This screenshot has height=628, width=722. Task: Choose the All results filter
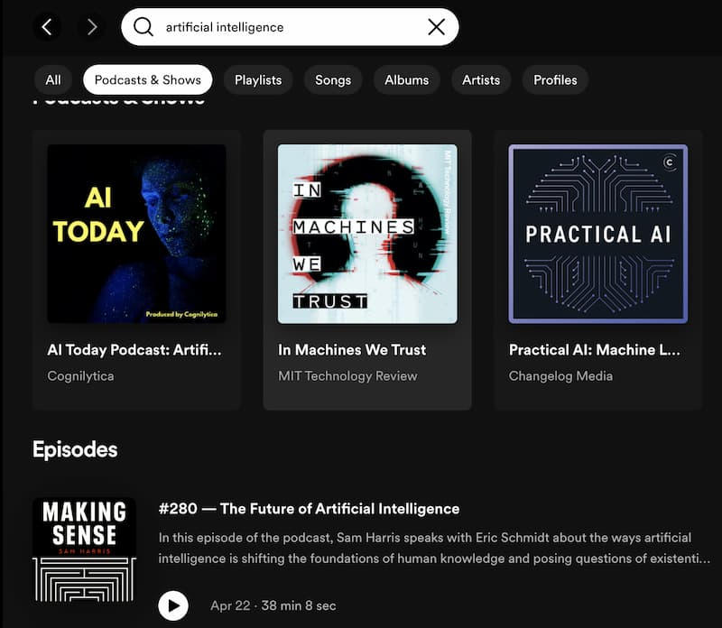52,79
